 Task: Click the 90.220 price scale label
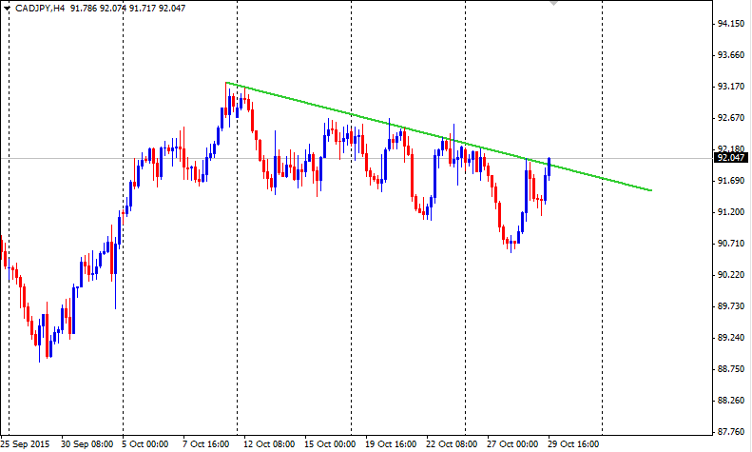(731, 275)
